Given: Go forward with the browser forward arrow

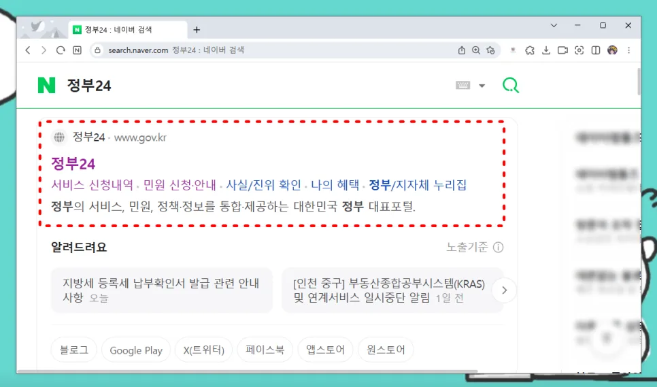Looking at the screenshot, I should click(x=44, y=50).
